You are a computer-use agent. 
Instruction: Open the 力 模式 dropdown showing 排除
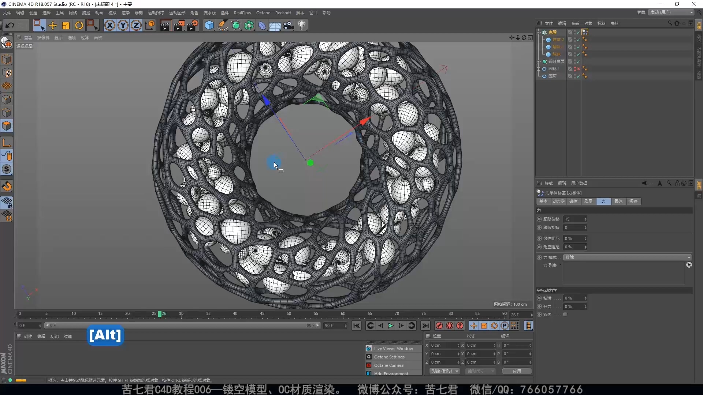pyautogui.click(x=627, y=257)
